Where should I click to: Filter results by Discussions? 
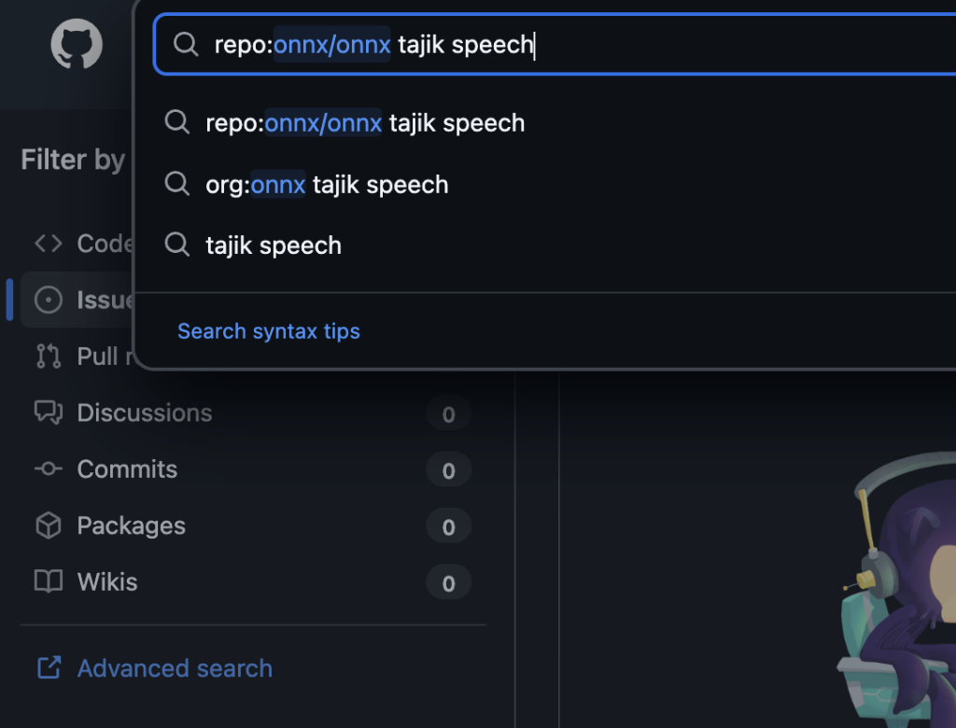pos(145,413)
